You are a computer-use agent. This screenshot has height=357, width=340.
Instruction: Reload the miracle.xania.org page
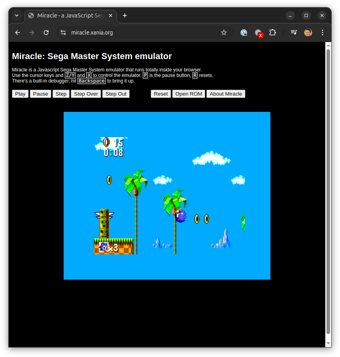point(46,33)
